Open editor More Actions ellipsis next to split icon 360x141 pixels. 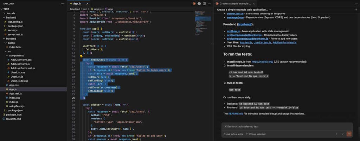click(209, 3)
